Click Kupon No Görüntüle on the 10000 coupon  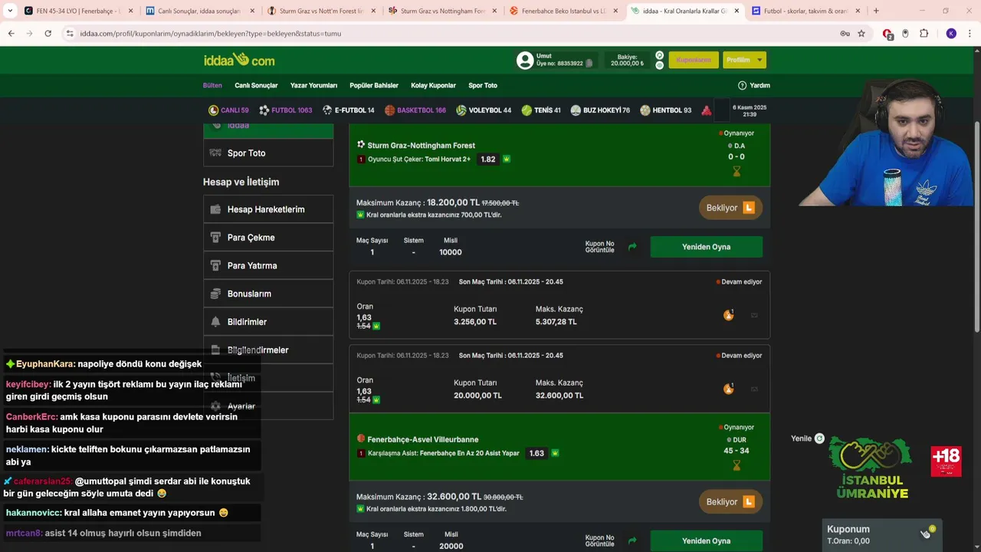[x=599, y=247]
